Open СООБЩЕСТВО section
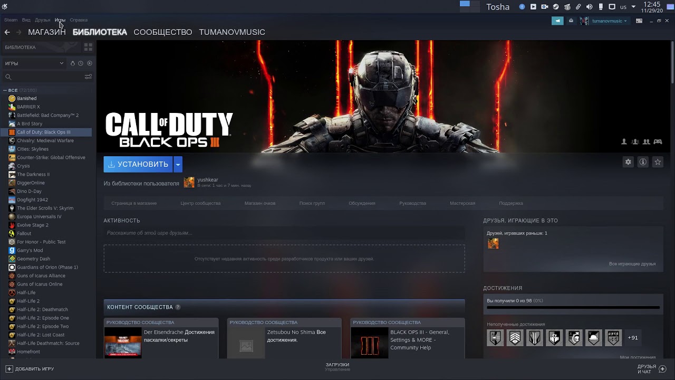The height and width of the screenshot is (380, 675). [x=163, y=32]
